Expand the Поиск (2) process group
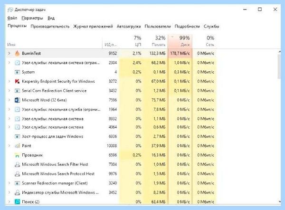The image size is (285, 210). (9, 201)
